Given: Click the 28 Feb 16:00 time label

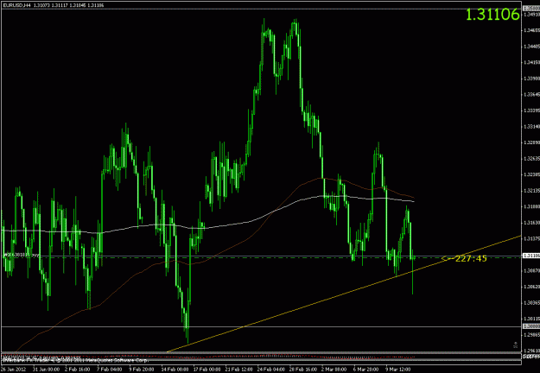Looking at the screenshot, I should 303,370.
